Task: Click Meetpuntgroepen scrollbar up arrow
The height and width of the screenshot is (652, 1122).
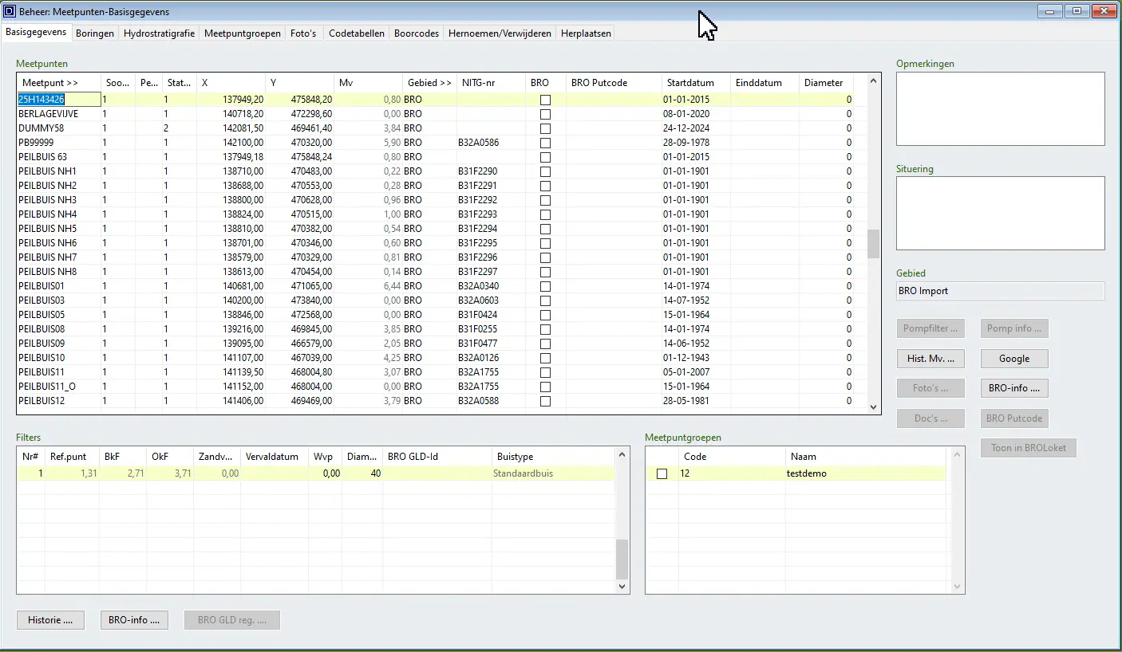Action: (958, 454)
